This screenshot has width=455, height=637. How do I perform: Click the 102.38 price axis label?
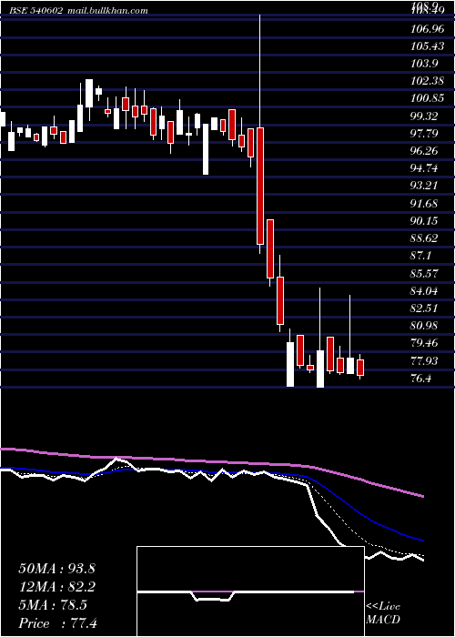click(428, 81)
